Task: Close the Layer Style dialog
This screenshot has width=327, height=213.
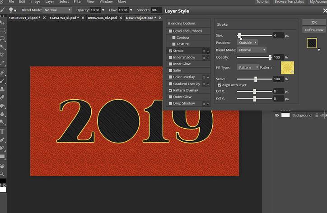Action: 325,11
